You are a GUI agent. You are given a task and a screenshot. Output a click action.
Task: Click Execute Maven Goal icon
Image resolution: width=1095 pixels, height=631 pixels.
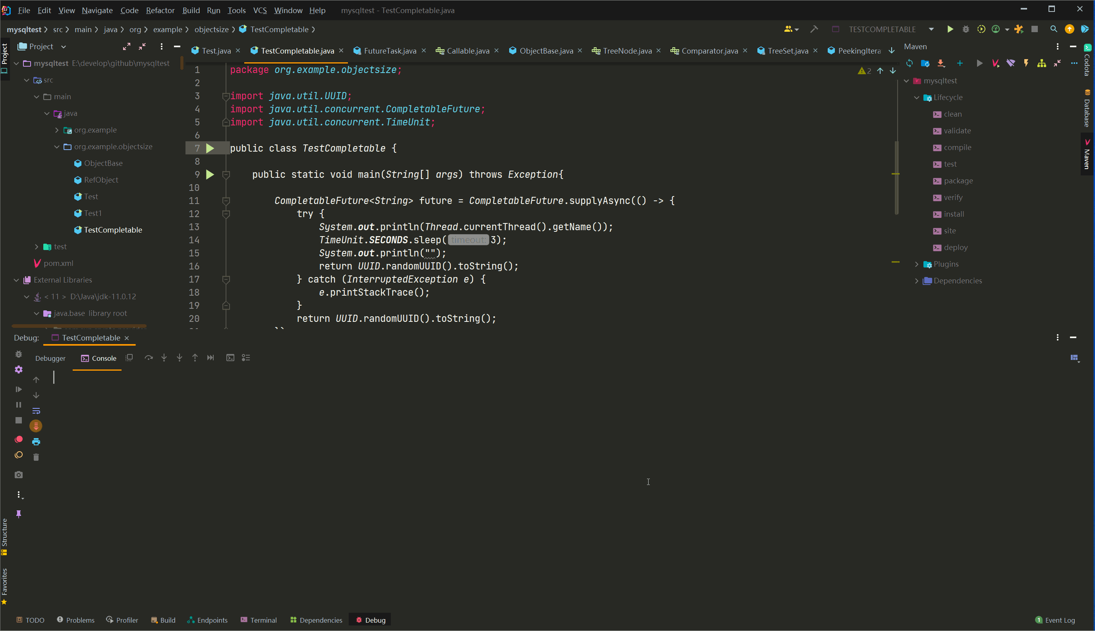pyautogui.click(x=995, y=63)
